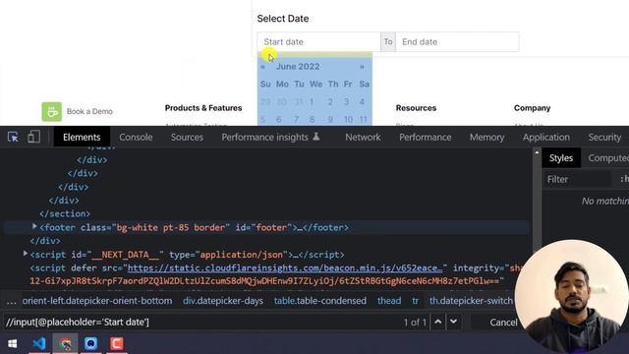
Task: Open the Visual Studio Code taskbar icon
Action: [x=39, y=344]
